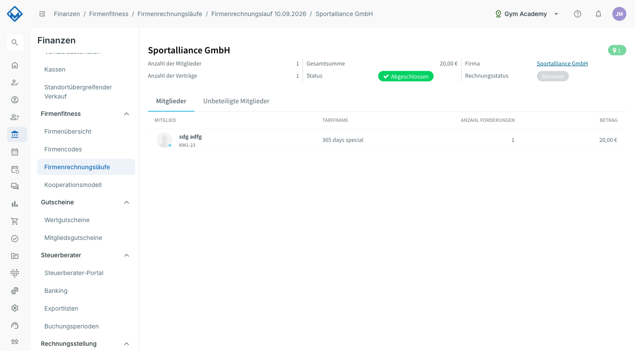This screenshot has width=635, height=351.
Task: Open the check-in person icon with checkmark
Action: click(15, 82)
